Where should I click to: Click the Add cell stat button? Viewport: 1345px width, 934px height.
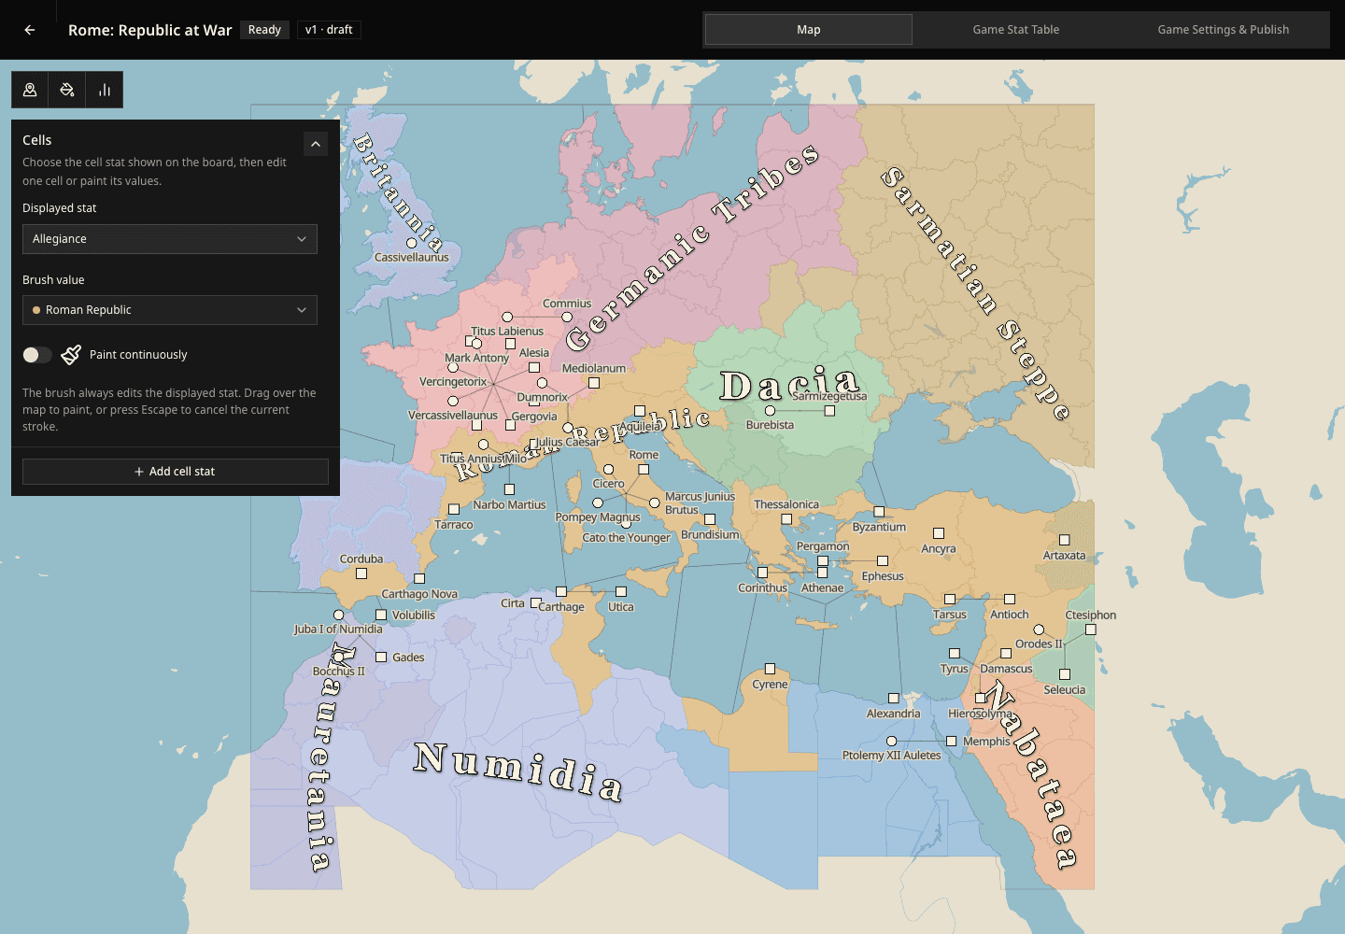coord(176,472)
